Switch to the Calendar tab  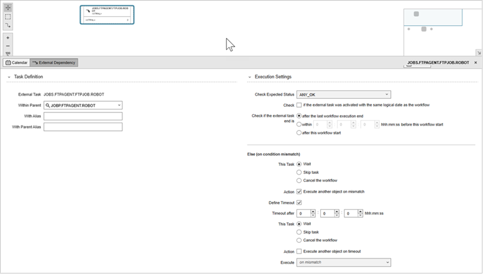click(x=16, y=63)
